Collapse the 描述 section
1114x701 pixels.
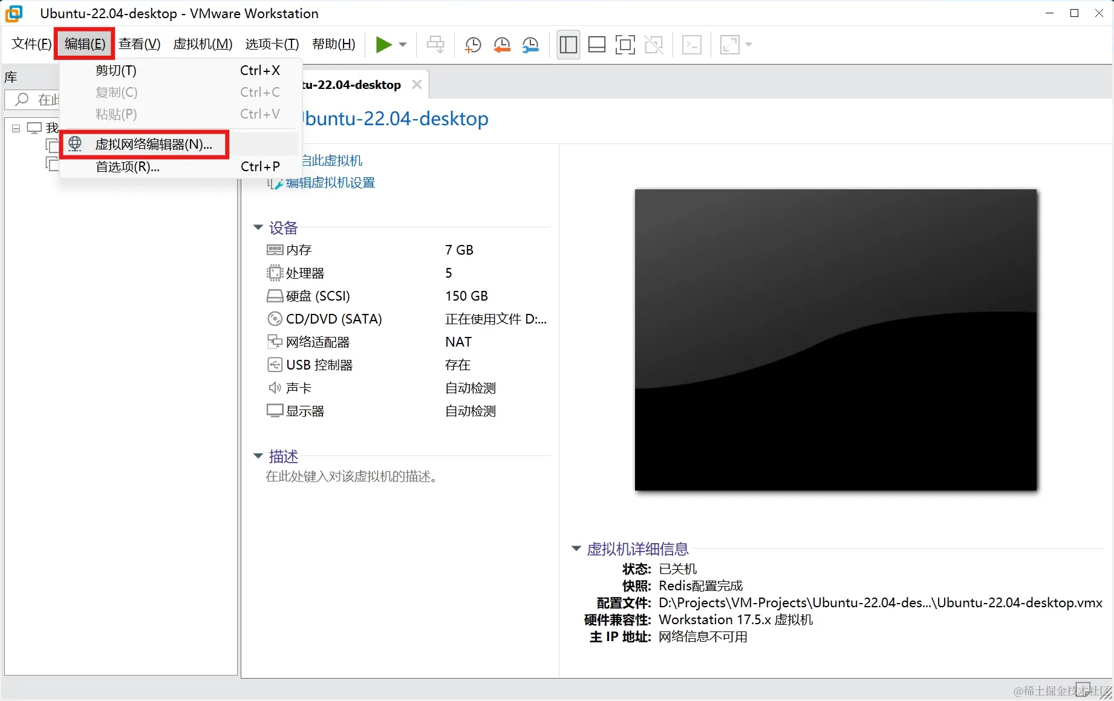[258, 455]
